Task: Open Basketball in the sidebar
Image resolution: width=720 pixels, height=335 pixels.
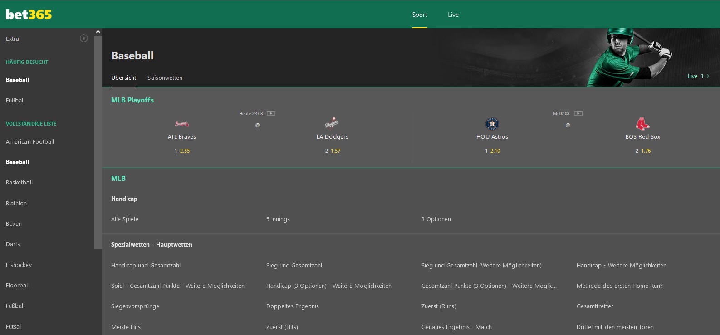Action: pyautogui.click(x=19, y=183)
